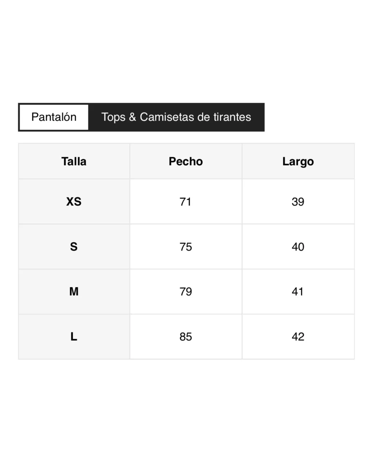374x467 pixels.
Task: Select the S size row label
Action: [x=74, y=247]
